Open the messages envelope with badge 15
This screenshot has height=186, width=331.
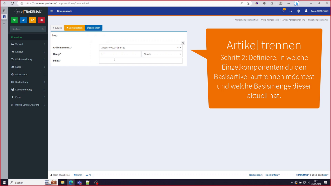click(283, 11)
